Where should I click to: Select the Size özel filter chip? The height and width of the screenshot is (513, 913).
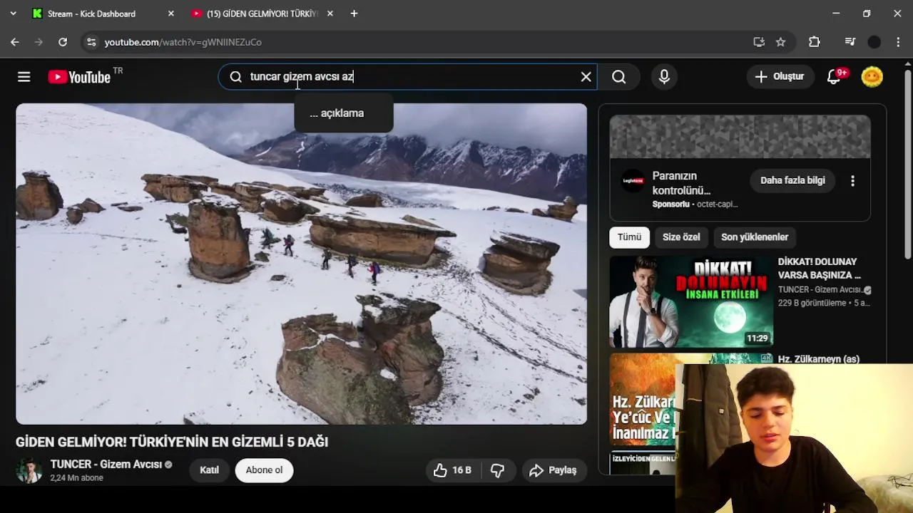point(681,237)
